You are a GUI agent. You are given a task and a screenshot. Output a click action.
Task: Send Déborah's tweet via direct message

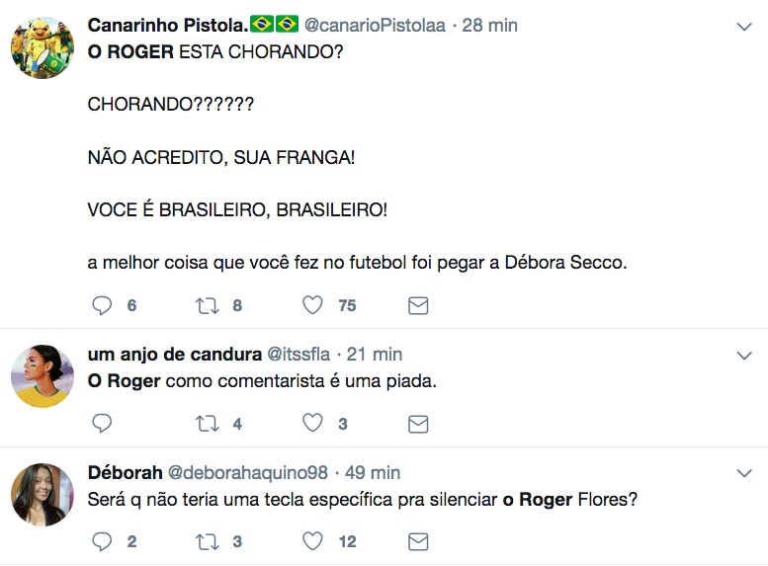(418, 541)
